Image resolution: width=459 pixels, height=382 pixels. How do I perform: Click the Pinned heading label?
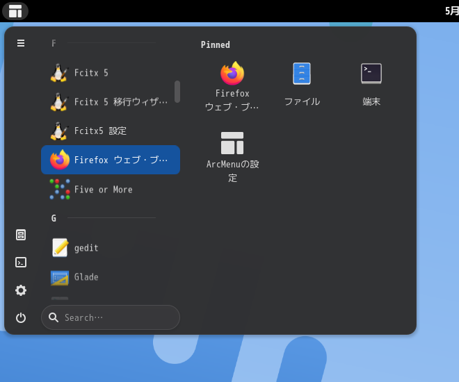point(215,44)
